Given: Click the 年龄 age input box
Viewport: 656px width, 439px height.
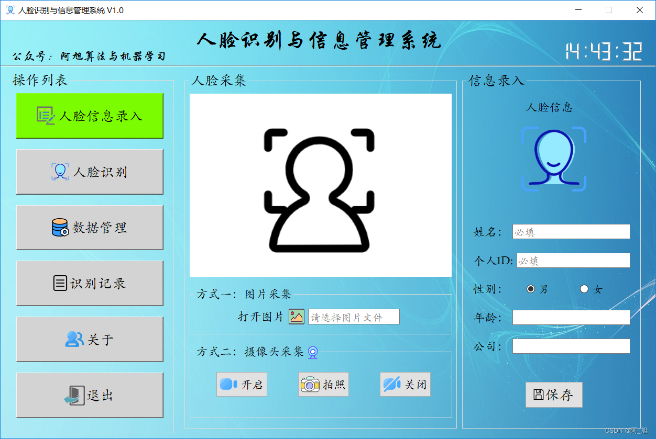Looking at the screenshot, I should pos(571,317).
